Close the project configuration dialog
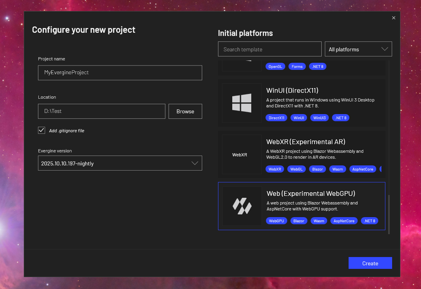 click(393, 18)
